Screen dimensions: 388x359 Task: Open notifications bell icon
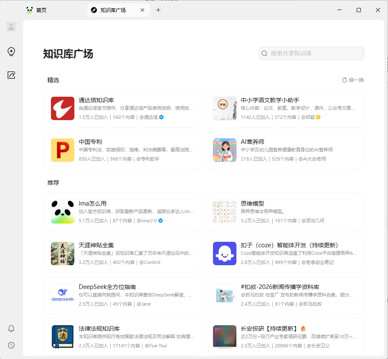click(x=11, y=329)
